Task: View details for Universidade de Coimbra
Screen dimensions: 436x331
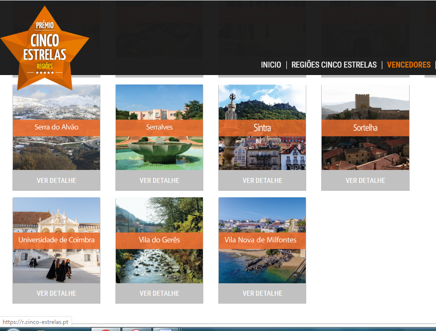Action: click(x=56, y=293)
